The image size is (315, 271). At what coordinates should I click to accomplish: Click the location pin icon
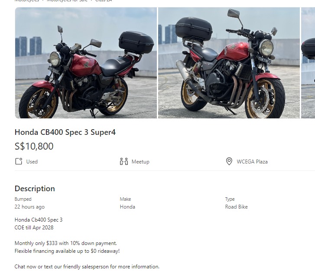pyautogui.click(x=229, y=161)
